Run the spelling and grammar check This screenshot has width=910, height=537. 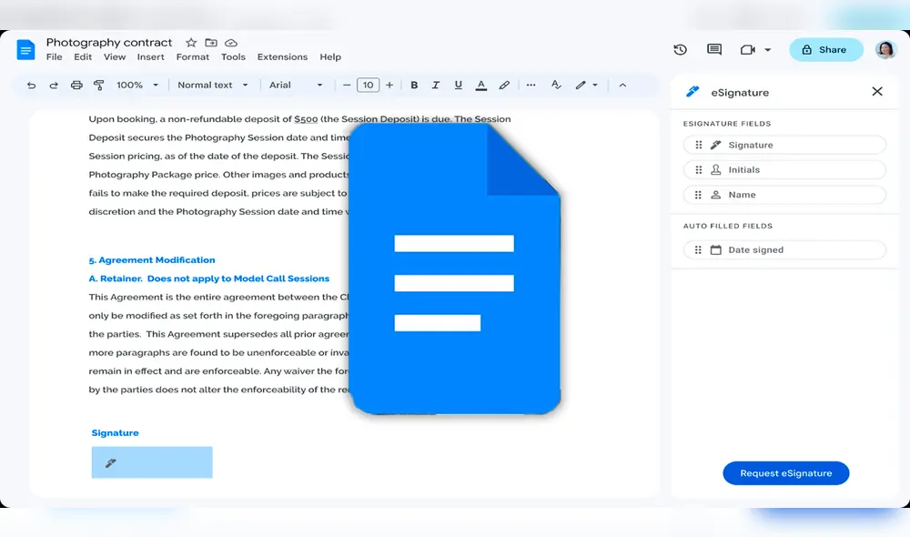[x=556, y=85]
